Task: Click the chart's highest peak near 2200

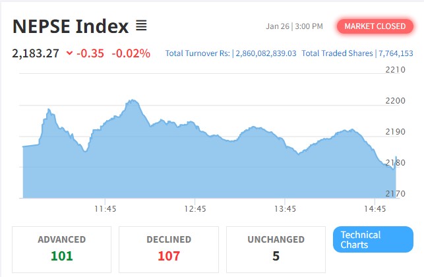Action: coord(133,101)
